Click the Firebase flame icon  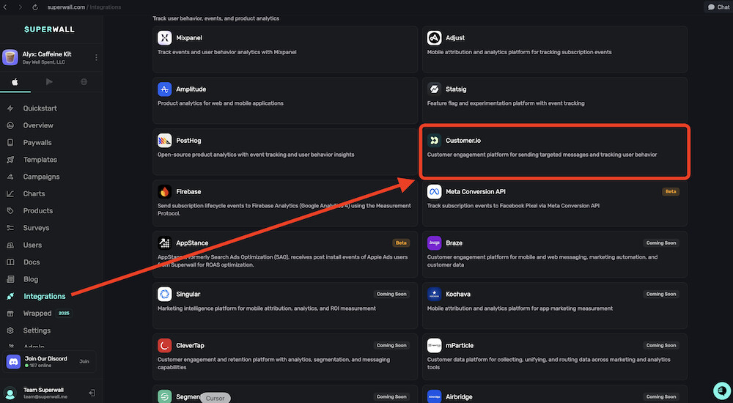click(164, 192)
